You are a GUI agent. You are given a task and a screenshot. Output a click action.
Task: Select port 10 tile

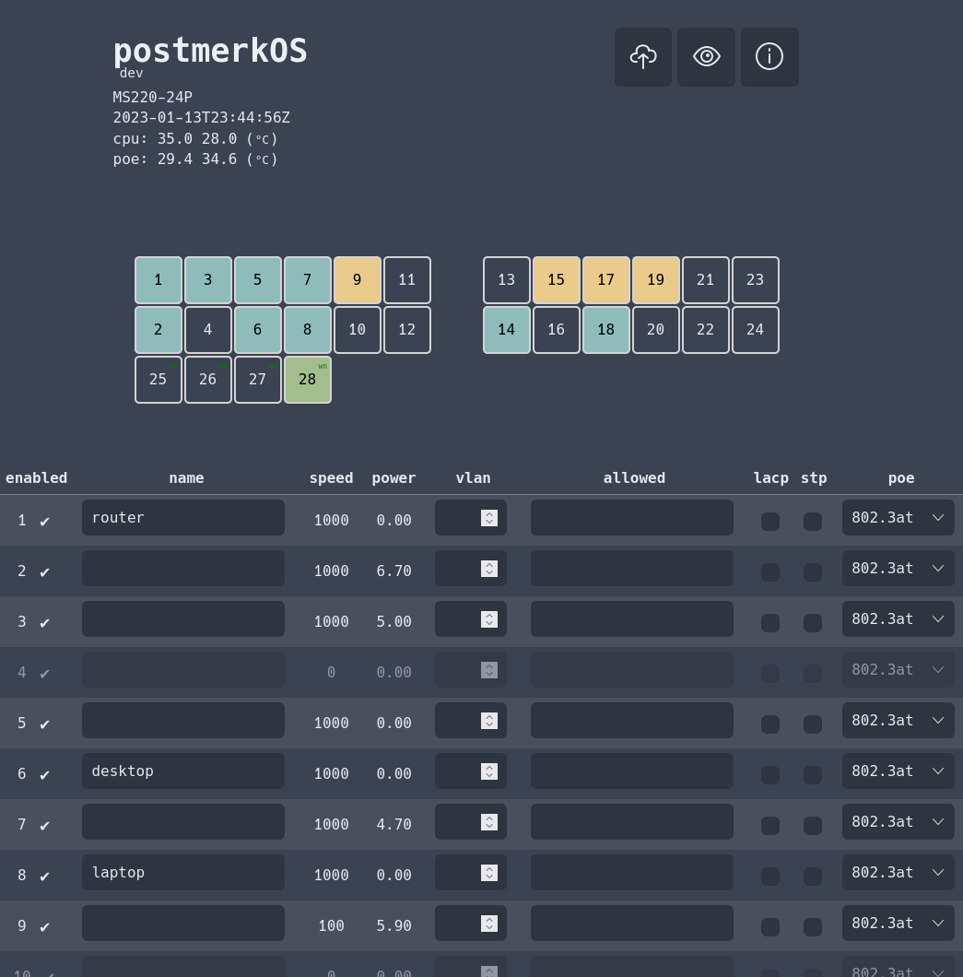(358, 330)
